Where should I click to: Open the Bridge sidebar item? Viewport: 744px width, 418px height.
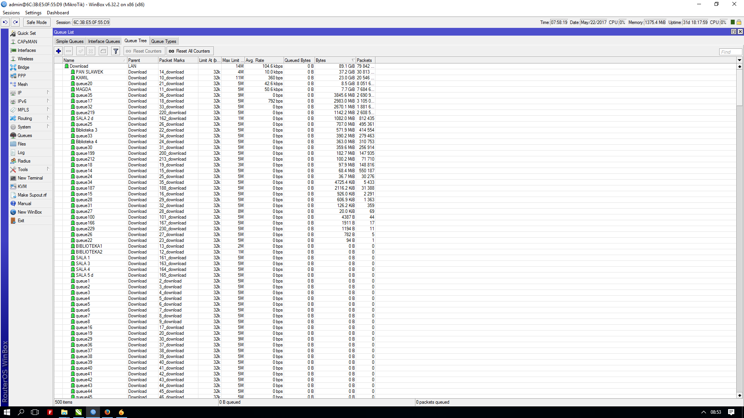tap(23, 67)
